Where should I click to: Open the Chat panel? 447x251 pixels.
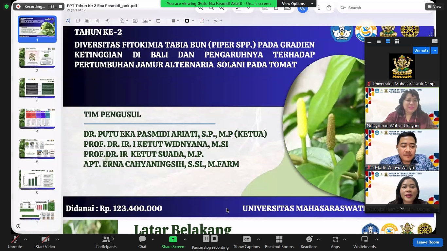[142, 243]
